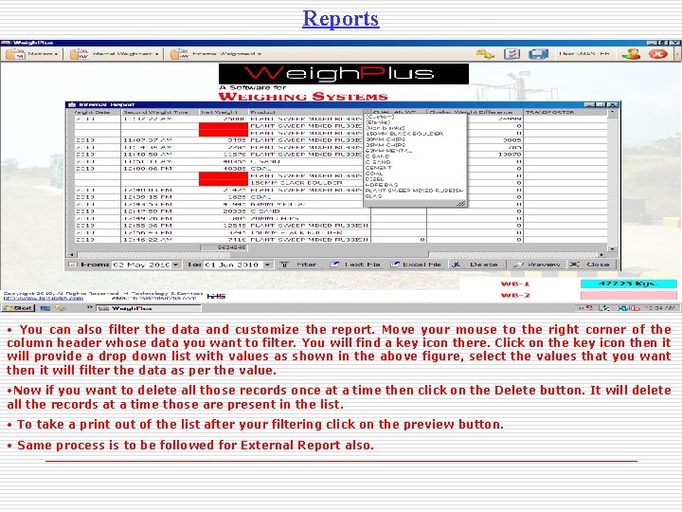Click the green user icon in toolbar

click(x=631, y=54)
